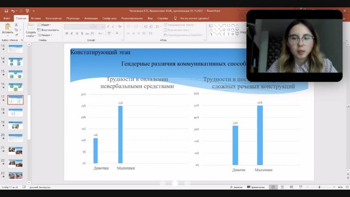350x197 pixels.
Task: Click the Восстановить reset button
Action: click(48, 30)
